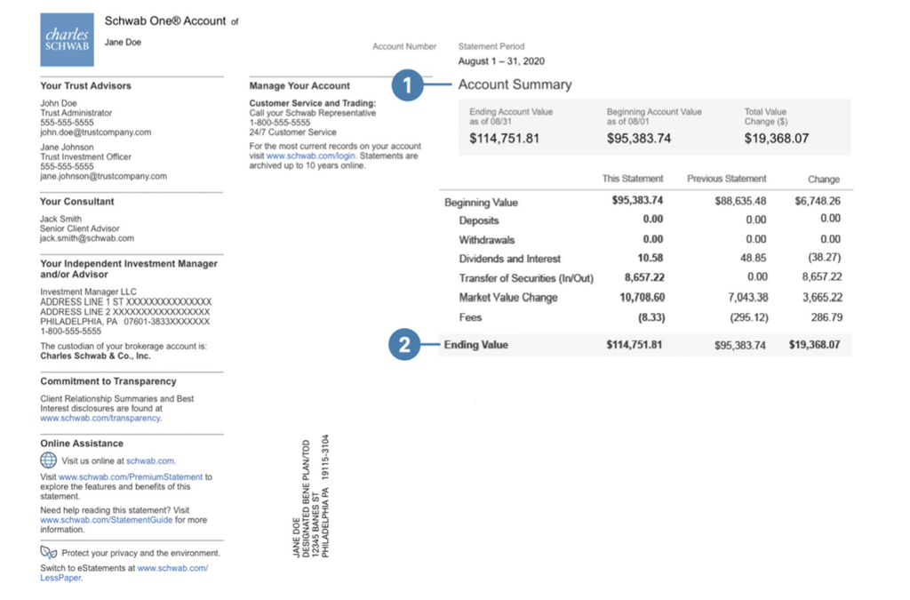Click the 10.58 dividends value
The height and width of the screenshot is (600, 910).
click(x=650, y=258)
